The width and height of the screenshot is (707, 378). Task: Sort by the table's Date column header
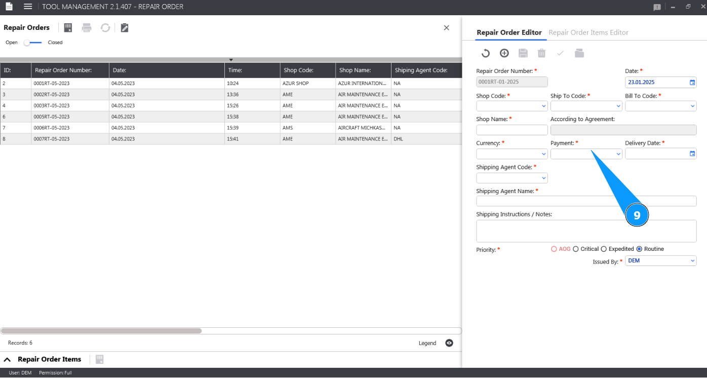[167, 70]
